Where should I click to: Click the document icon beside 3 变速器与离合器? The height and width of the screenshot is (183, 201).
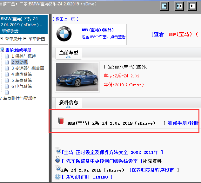(7, 68)
